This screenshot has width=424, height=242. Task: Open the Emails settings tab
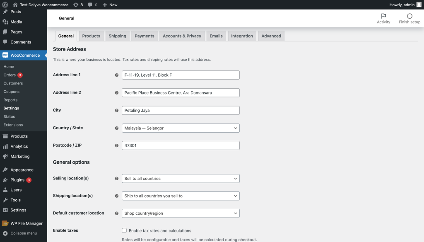pos(216,36)
